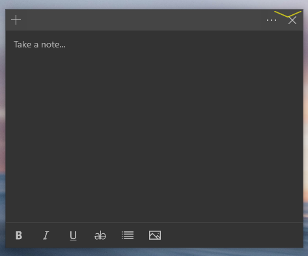Open the three-dots menu
308x256 pixels.
(272, 20)
